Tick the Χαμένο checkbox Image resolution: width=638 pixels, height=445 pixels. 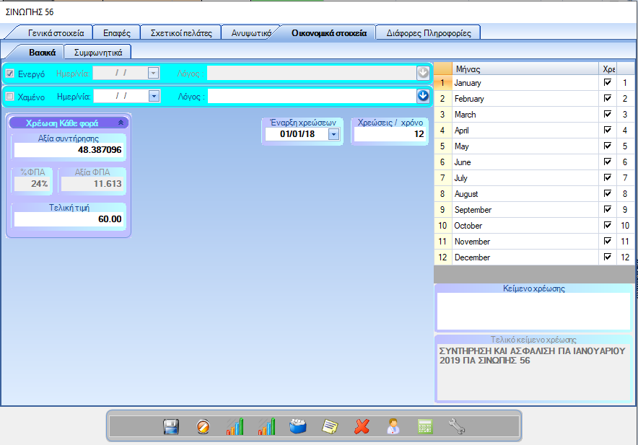(x=10, y=96)
